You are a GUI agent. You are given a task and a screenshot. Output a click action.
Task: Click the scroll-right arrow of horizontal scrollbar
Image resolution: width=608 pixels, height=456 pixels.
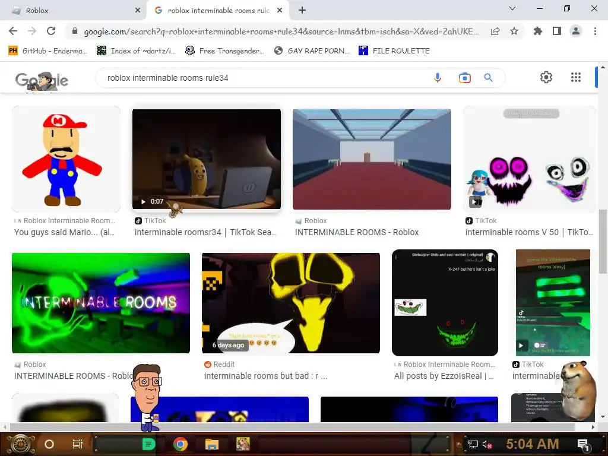click(x=593, y=427)
